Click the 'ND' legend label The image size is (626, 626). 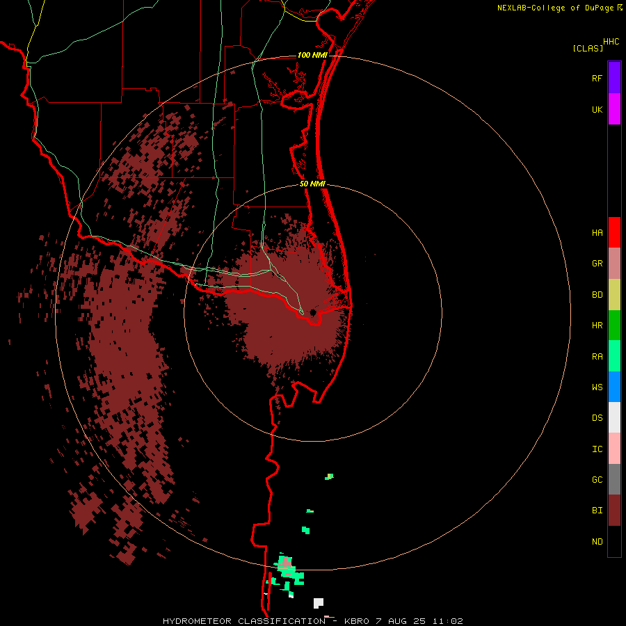(x=597, y=542)
